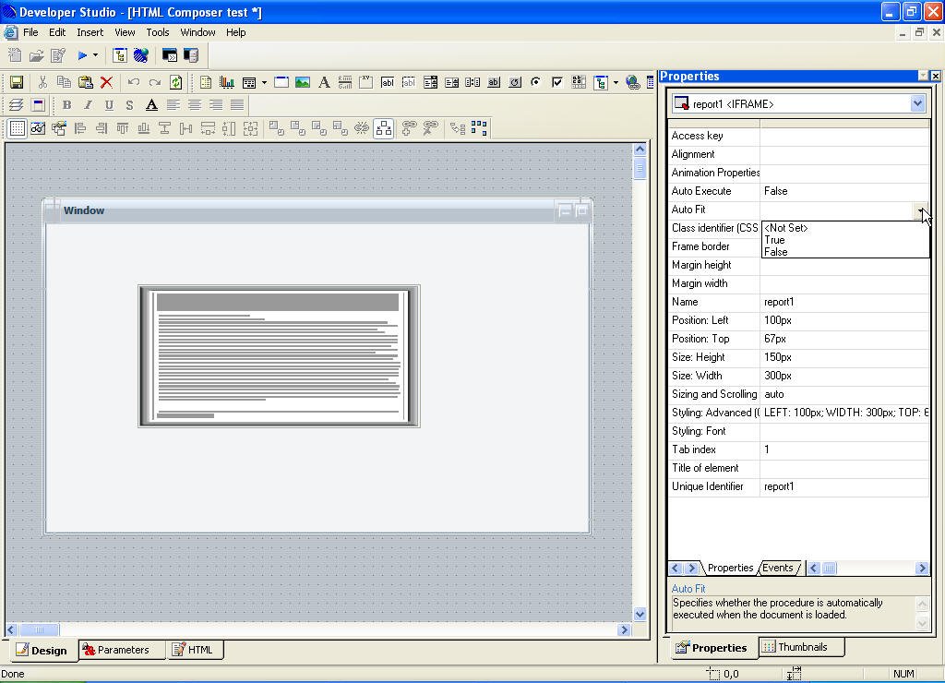Select the Text (A) insert tool
The width and height of the screenshot is (945, 683).
(324, 82)
